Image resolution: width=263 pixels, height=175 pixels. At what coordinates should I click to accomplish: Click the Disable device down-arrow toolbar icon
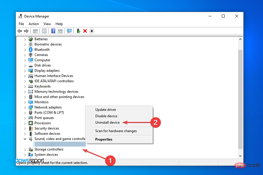pos(91,31)
